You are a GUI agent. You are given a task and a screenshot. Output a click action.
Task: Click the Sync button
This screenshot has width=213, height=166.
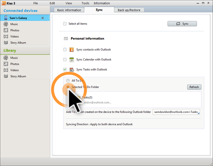182,24
